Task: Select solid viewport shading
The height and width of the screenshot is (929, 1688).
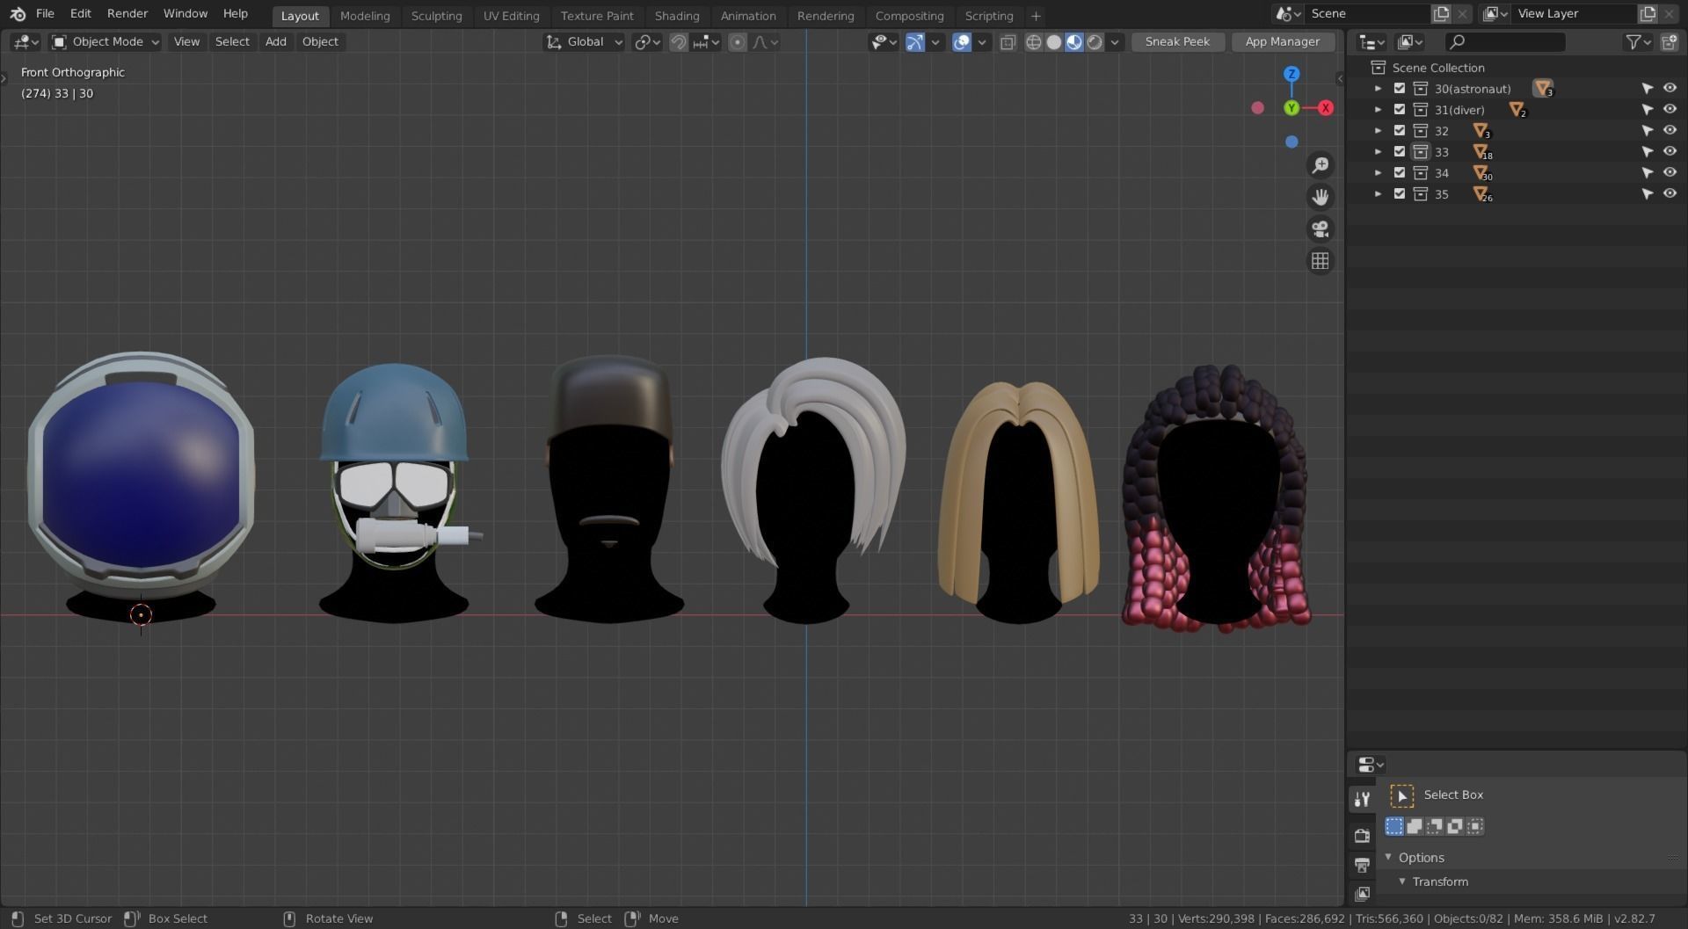Action: point(1054,42)
